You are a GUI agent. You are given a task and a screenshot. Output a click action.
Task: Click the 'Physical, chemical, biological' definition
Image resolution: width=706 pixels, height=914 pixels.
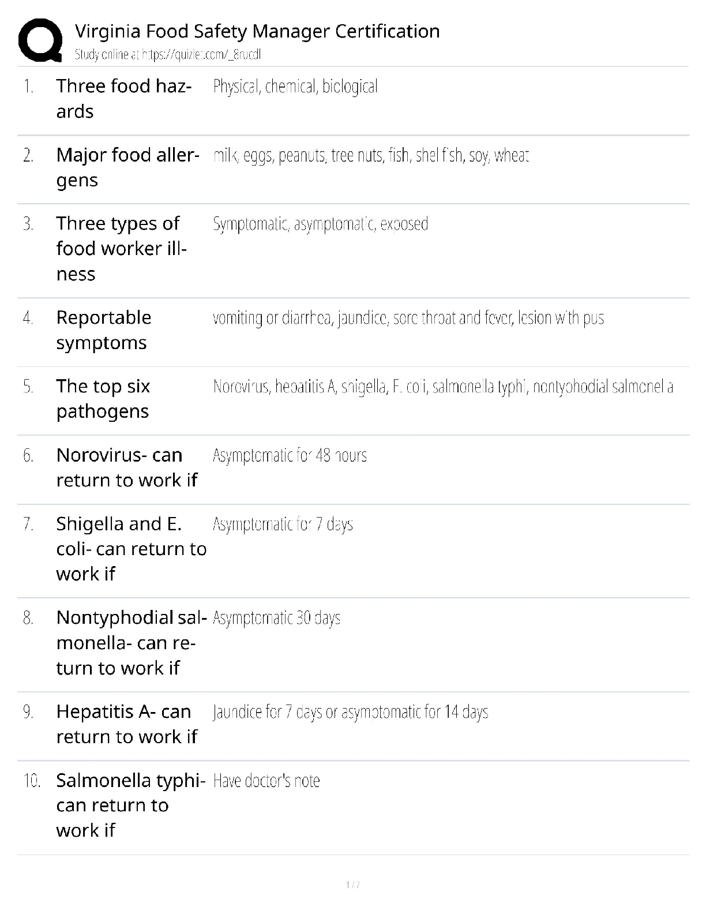[x=295, y=87]
